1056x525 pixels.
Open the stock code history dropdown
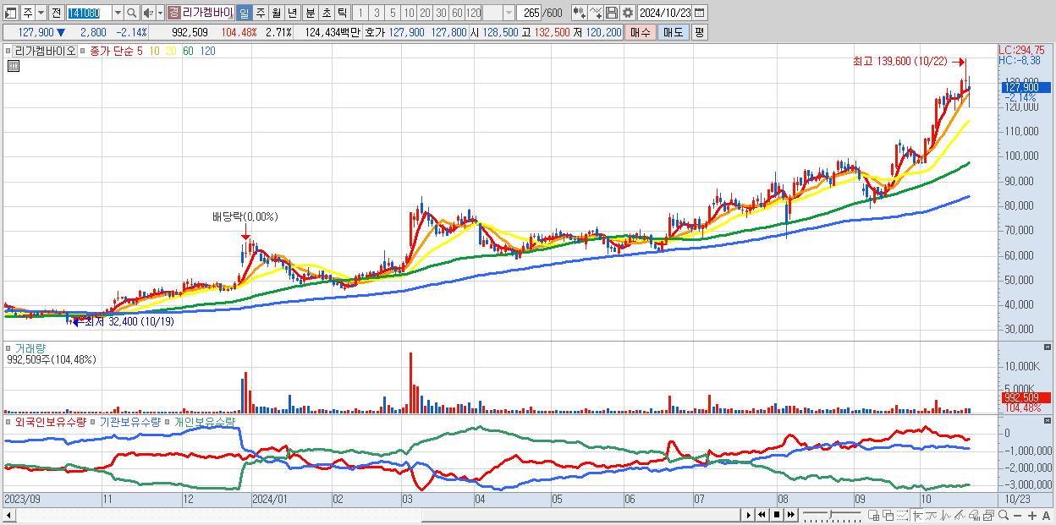click(118, 14)
